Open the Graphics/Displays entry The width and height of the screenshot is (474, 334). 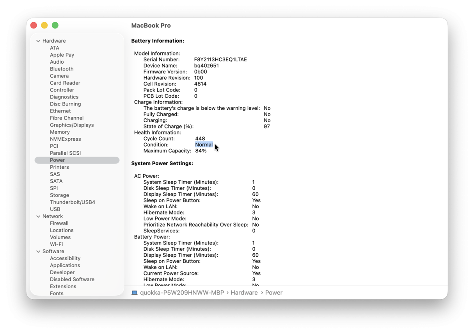coord(72,125)
